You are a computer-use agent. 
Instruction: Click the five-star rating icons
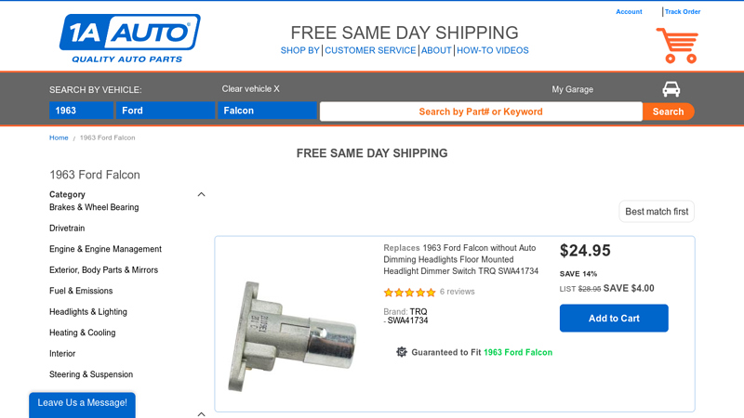tap(409, 292)
